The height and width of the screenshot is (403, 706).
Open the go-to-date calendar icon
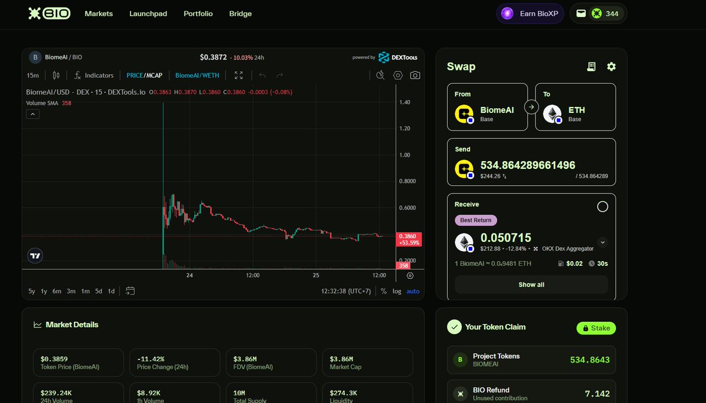pos(131,291)
